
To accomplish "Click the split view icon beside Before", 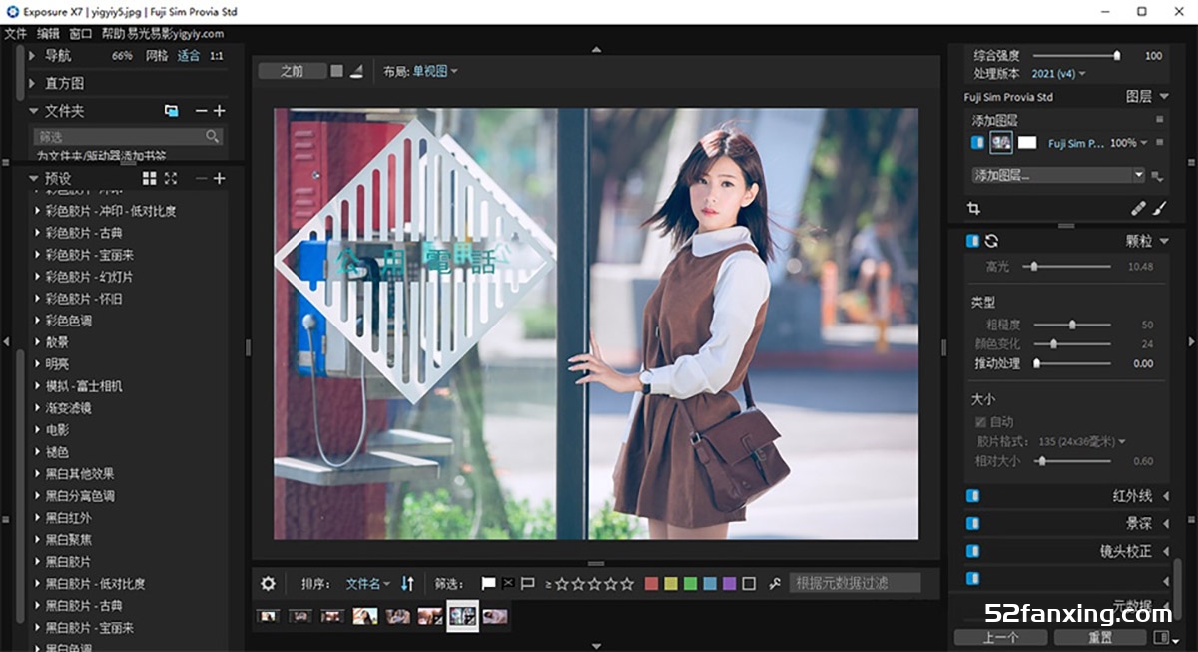I will click(x=356, y=71).
